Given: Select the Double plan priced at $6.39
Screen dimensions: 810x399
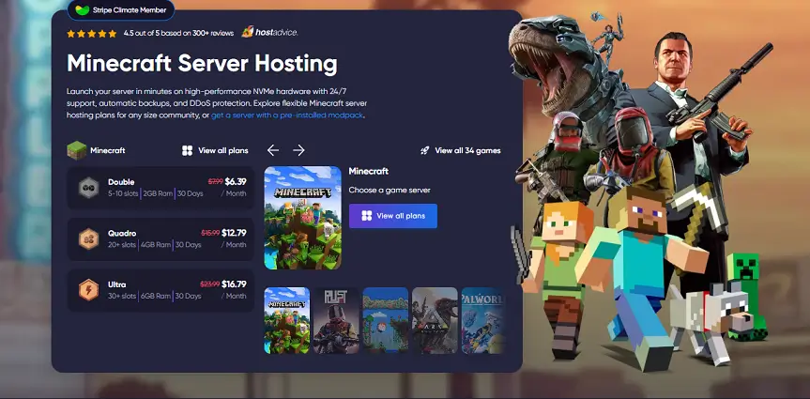Looking at the screenshot, I should coord(160,187).
